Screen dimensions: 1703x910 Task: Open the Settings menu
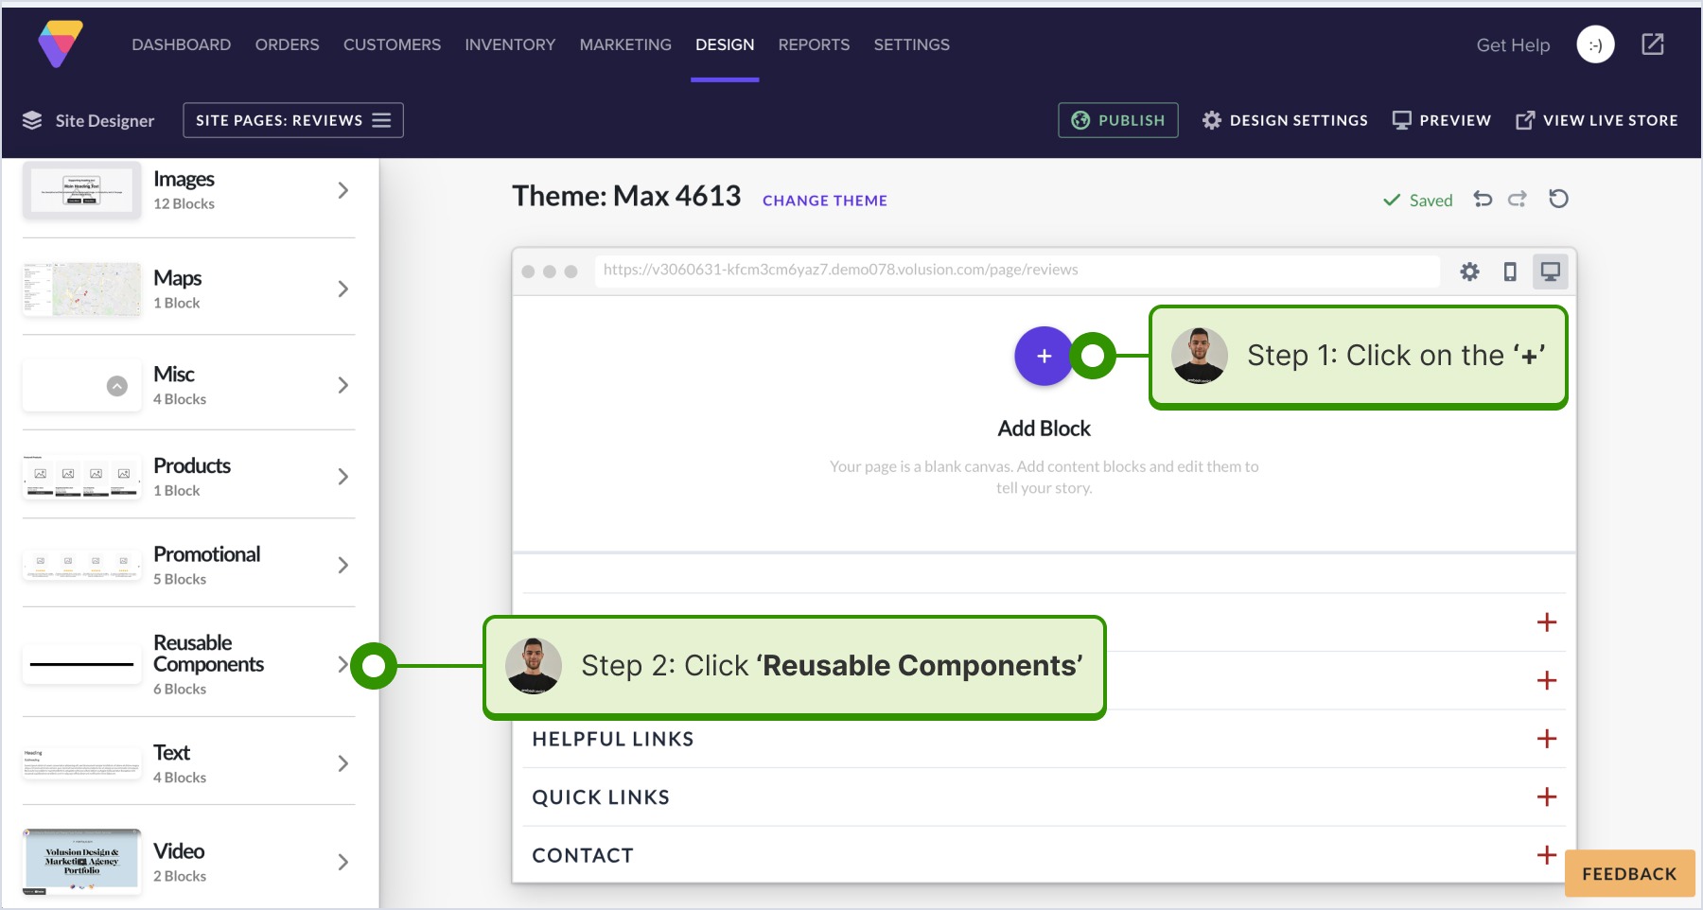(x=911, y=44)
